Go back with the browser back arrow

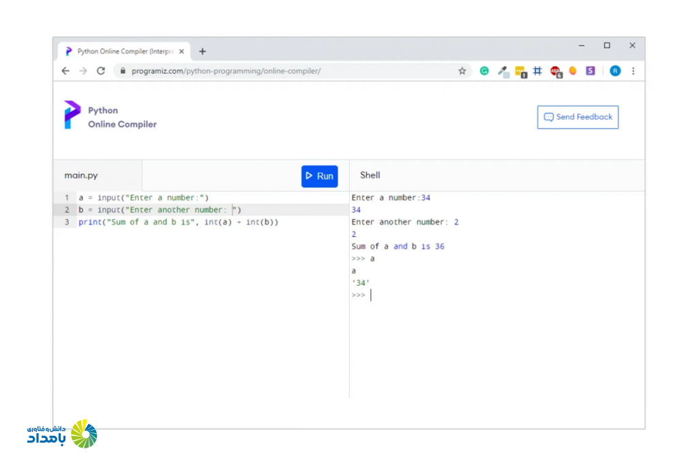65,71
